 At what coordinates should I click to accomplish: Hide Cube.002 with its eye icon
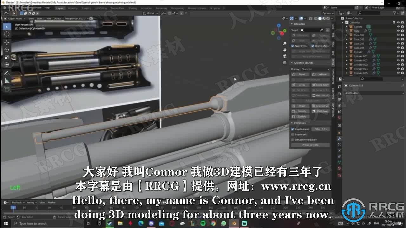(398, 39)
